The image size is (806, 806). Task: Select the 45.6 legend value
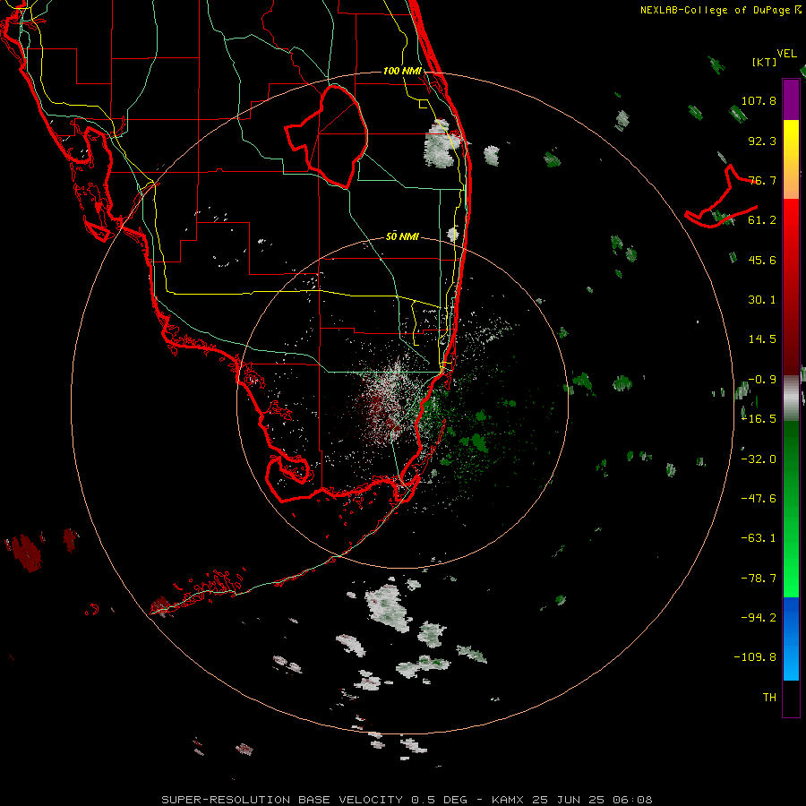point(762,260)
